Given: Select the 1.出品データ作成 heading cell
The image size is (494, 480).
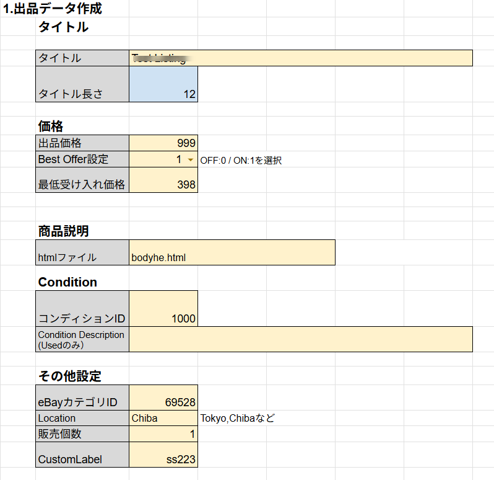Looking at the screenshot, I should (x=52, y=9).
